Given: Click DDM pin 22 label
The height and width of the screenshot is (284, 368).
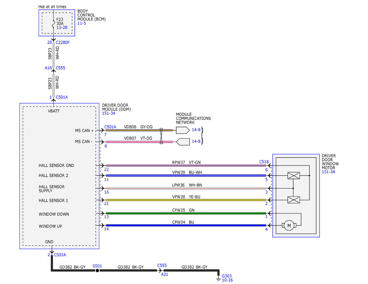Looking at the screenshot, I should click(x=106, y=169).
